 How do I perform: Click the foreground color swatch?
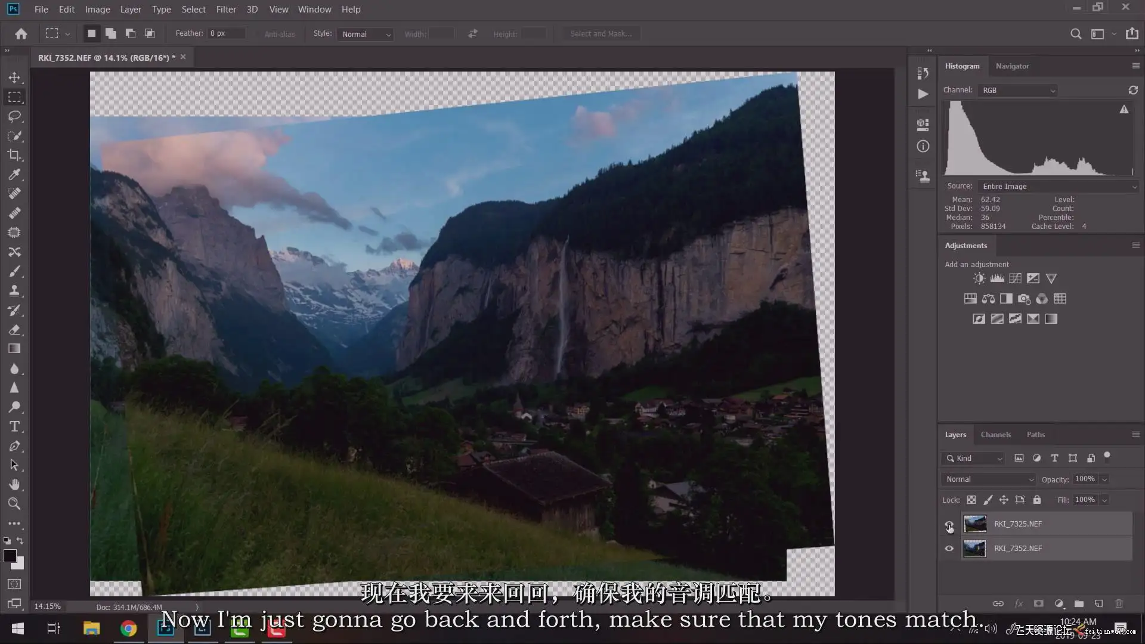click(10, 556)
